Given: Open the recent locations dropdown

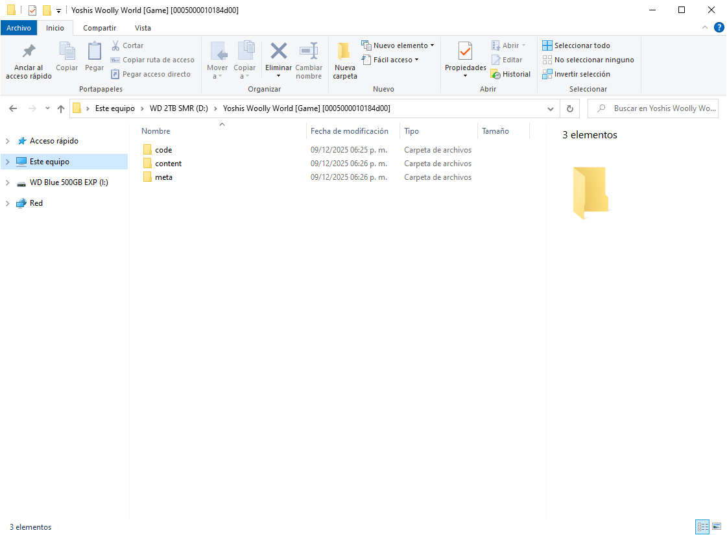Looking at the screenshot, I should [47, 108].
